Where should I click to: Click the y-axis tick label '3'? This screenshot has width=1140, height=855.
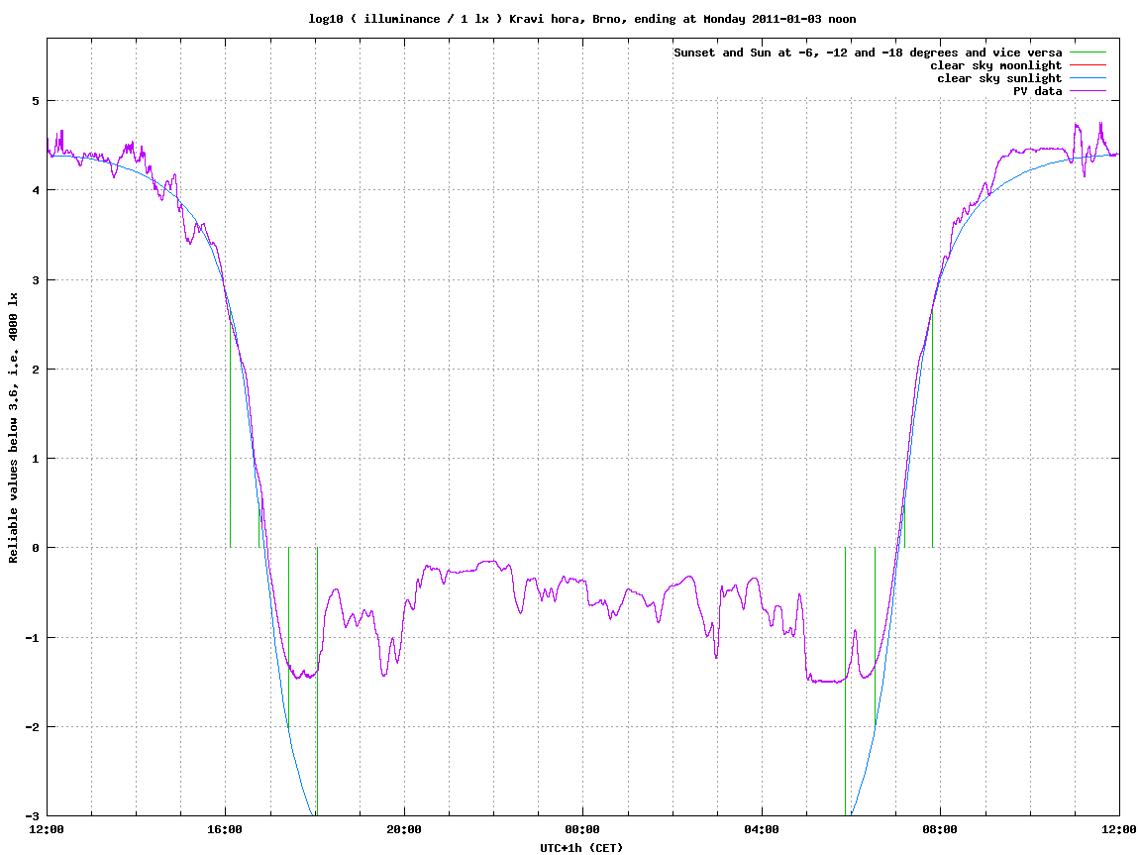click(x=36, y=280)
